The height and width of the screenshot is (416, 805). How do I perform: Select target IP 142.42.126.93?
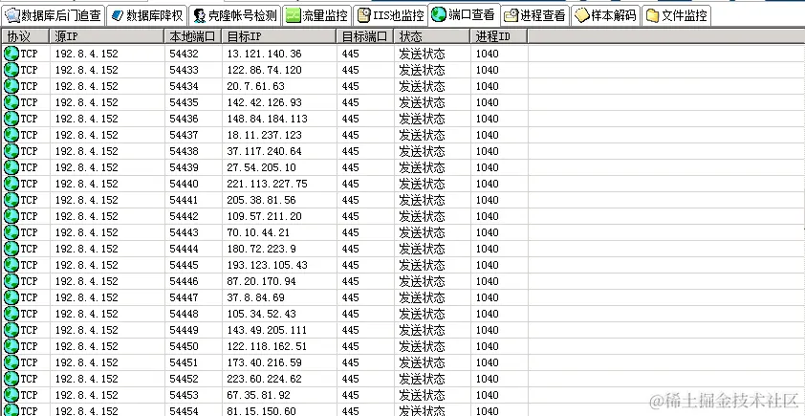click(265, 102)
